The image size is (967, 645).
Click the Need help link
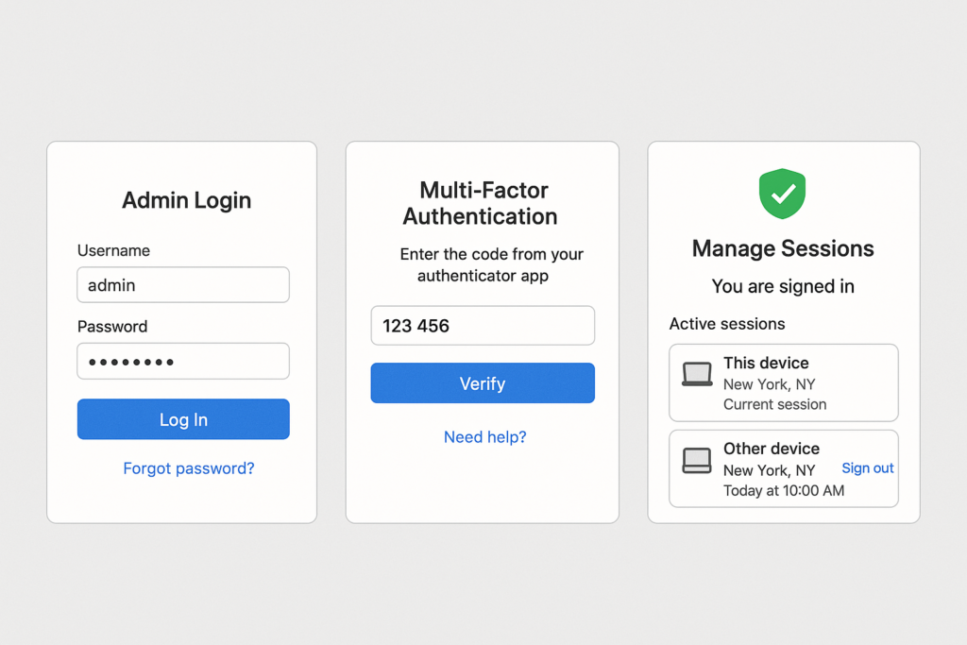(x=484, y=436)
